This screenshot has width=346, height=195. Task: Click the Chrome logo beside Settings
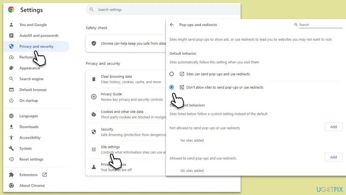pos(11,10)
